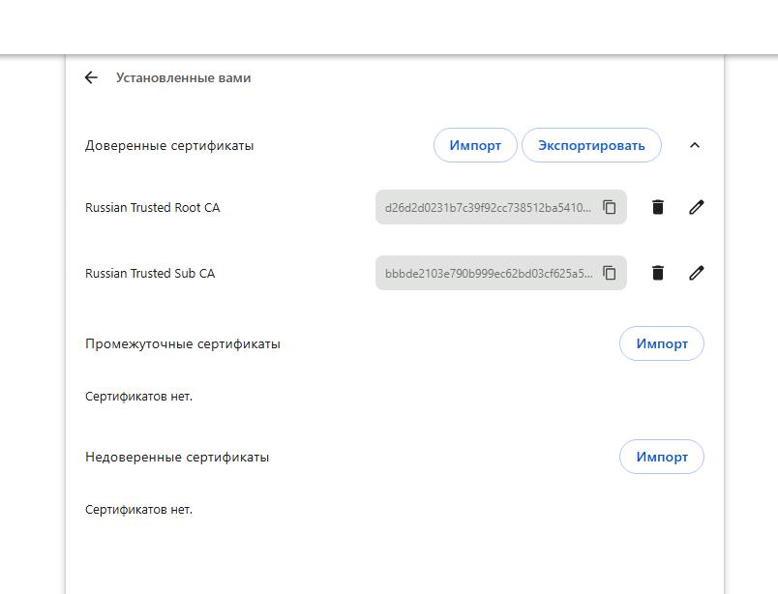The image size is (778, 594).
Task: Edit the Russian Trusted Root CA certificate
Action: (x=696, y=207)
